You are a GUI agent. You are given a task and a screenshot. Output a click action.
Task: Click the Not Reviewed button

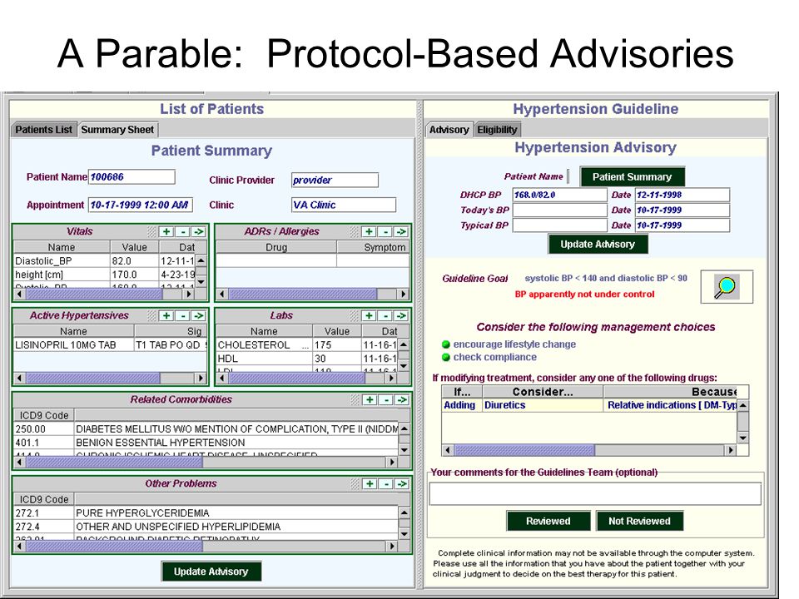click(639, 521)
